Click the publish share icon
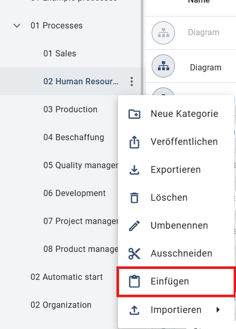 pyautogui.click(x=135, y=142)
